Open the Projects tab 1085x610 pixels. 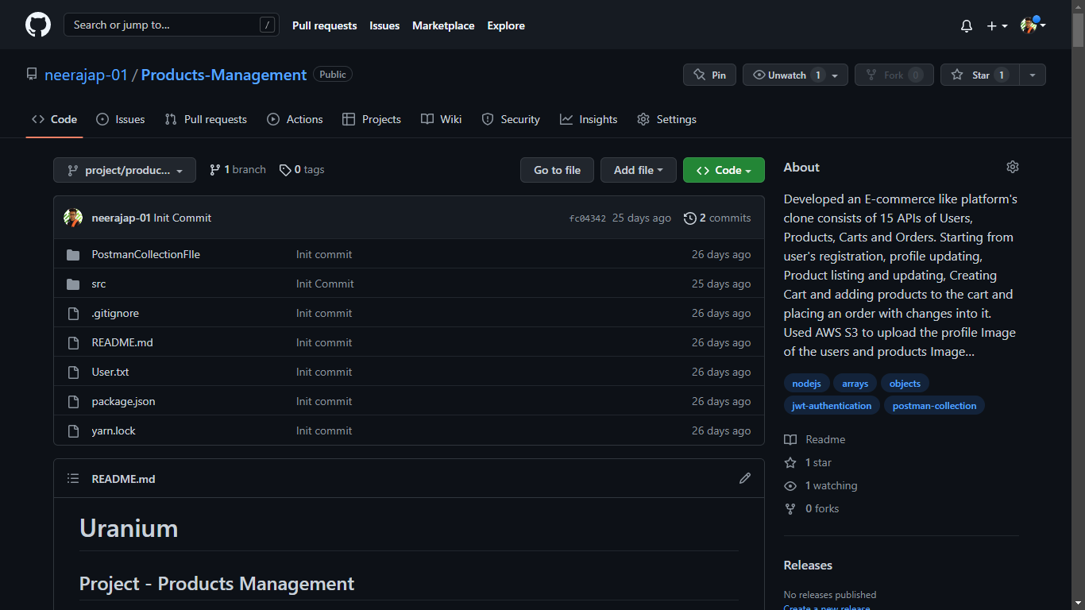pyautogui.click(x=372, y=119)
